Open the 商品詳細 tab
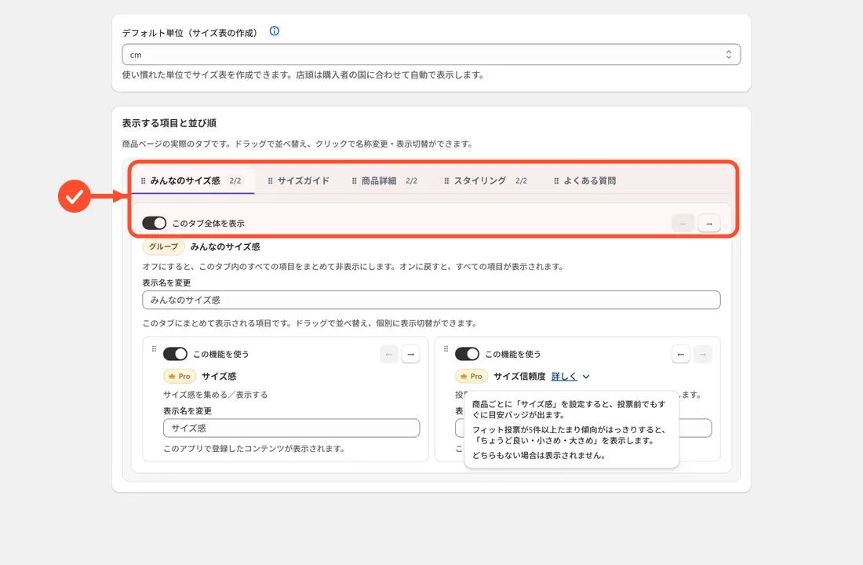This screenshot has height=565, width=863. coord(384,180)
